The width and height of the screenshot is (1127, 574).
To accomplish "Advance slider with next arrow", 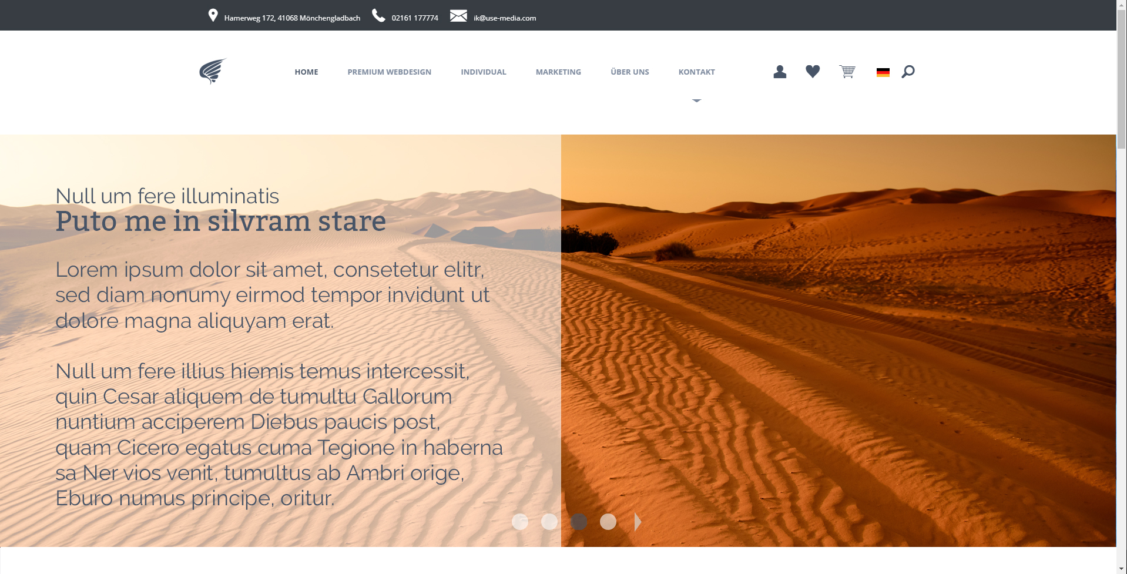I will click(638, 522).
